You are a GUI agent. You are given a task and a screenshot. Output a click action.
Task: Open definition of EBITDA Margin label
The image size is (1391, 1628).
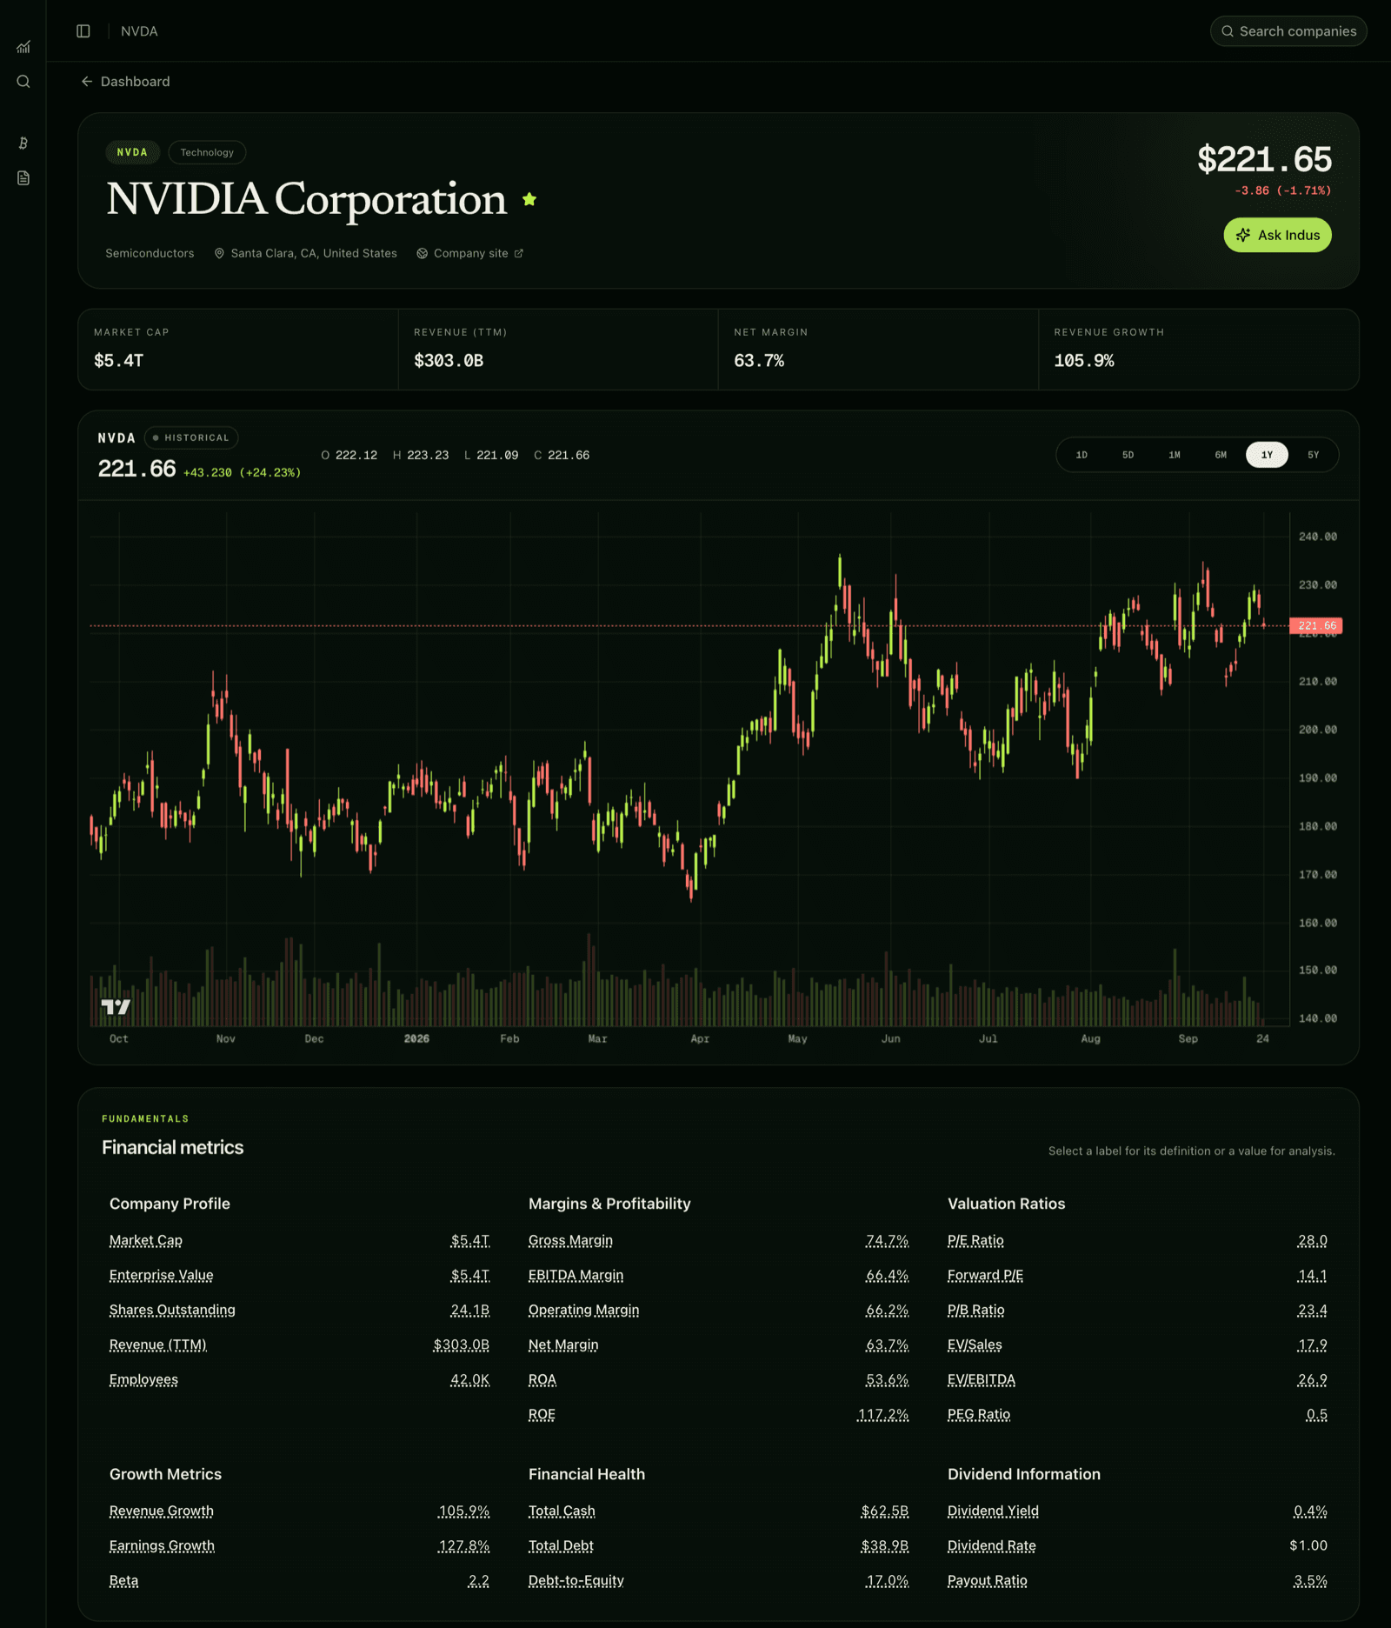pyautogui.click(x=576, y=1276)
